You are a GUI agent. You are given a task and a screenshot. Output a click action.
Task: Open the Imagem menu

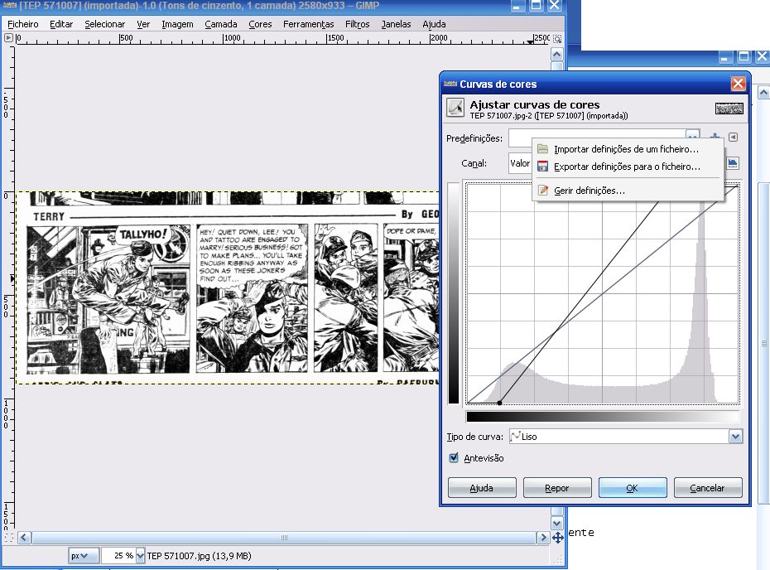pos(177,24)
